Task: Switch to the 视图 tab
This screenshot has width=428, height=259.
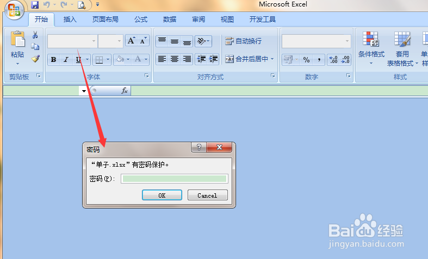Action: tap(227, 20)
